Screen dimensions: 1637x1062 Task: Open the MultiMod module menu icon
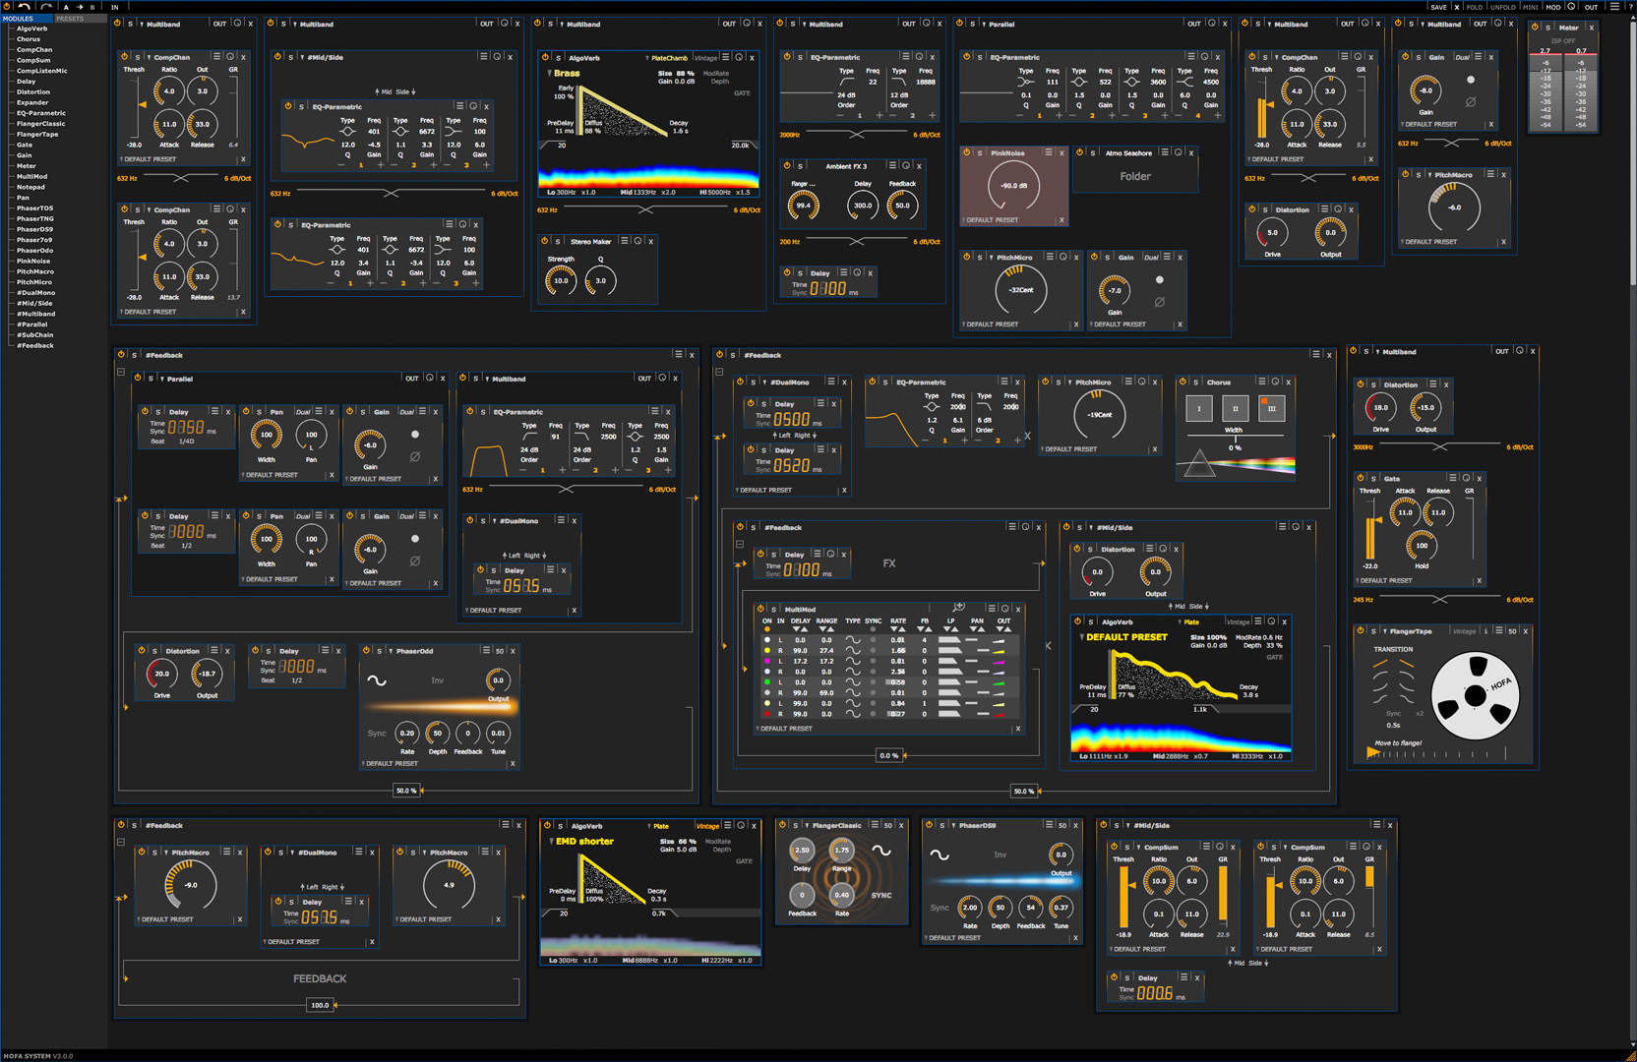coord(992,609)
